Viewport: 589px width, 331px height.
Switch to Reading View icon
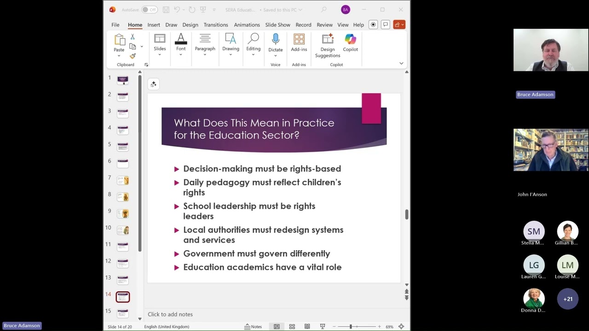[x=307, y=327]
